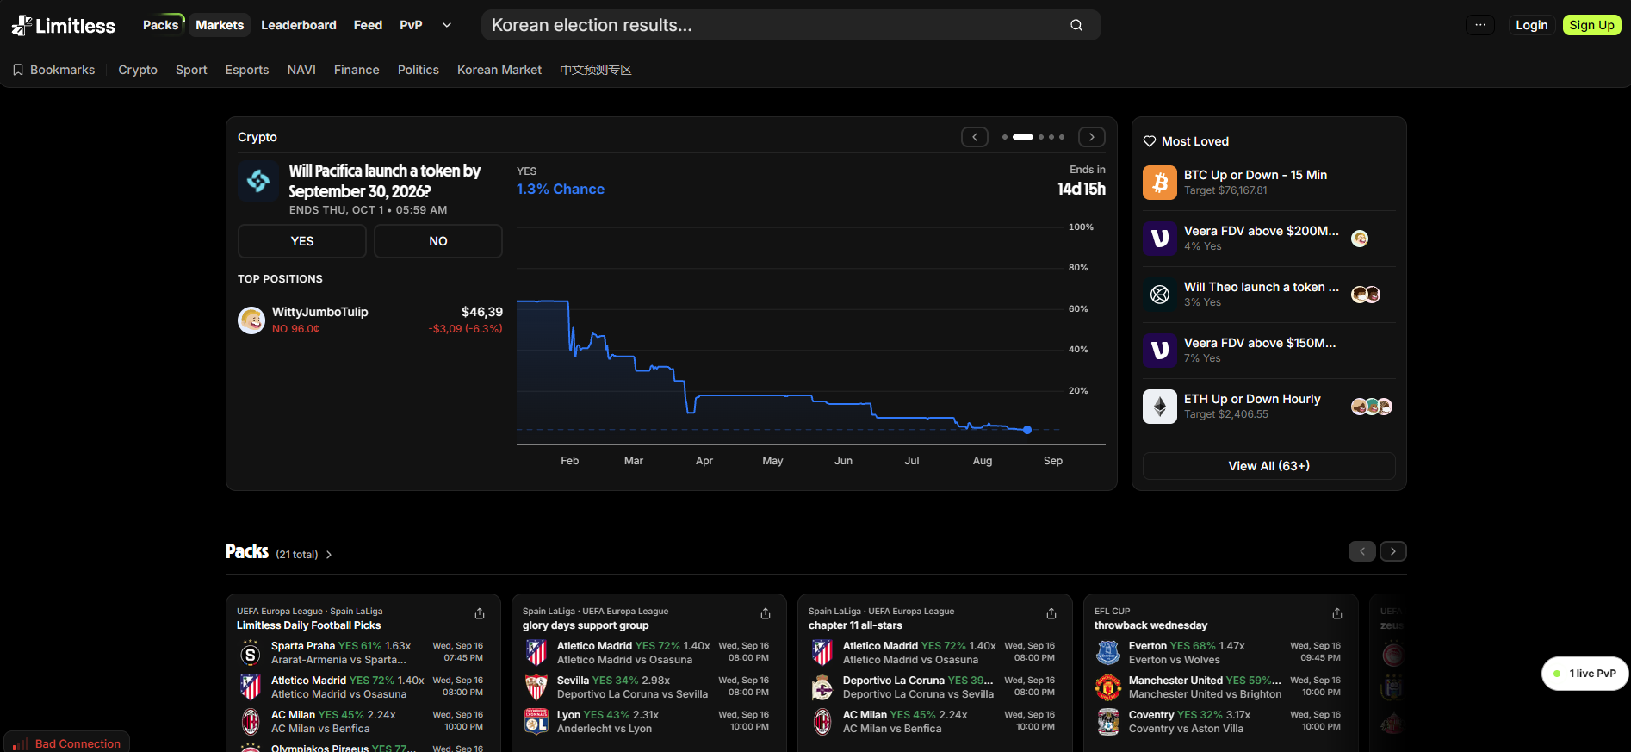The width and height of the screenshot is (1631, 752).
Task: Open the Bookmarks category
Action: [53, 70]
